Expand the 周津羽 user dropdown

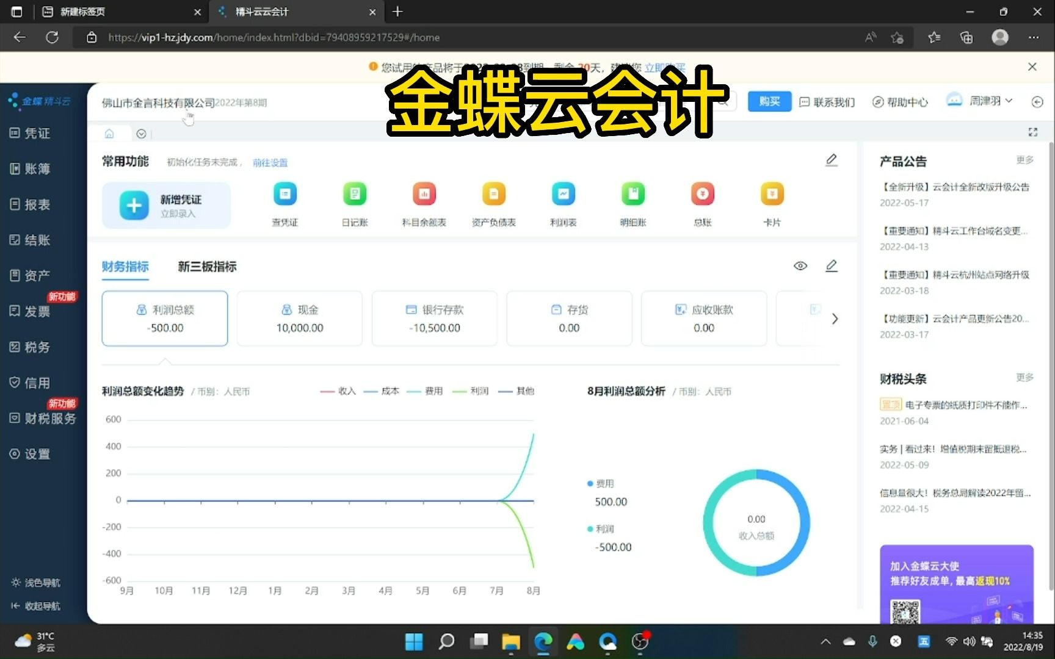tap(980, 101)
